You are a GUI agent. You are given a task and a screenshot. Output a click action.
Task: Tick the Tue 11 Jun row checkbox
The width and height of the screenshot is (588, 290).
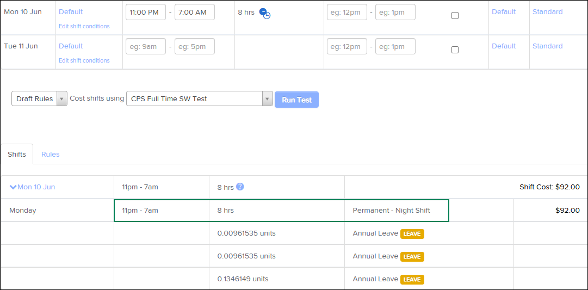455,50
